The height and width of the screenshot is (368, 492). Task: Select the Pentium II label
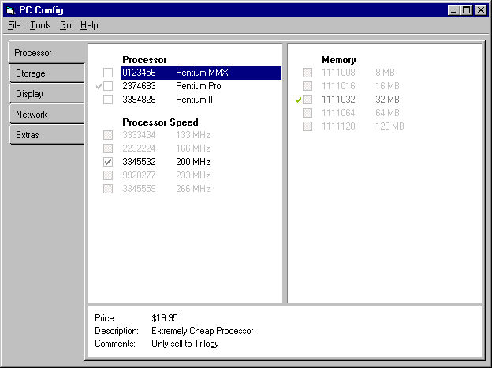194,100
